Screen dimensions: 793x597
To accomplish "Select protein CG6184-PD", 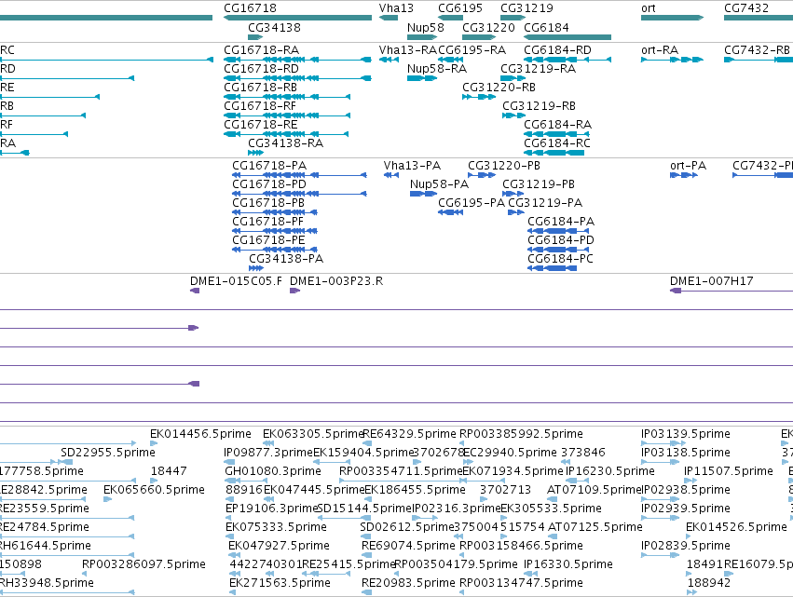I will click(x=561, y=240).
